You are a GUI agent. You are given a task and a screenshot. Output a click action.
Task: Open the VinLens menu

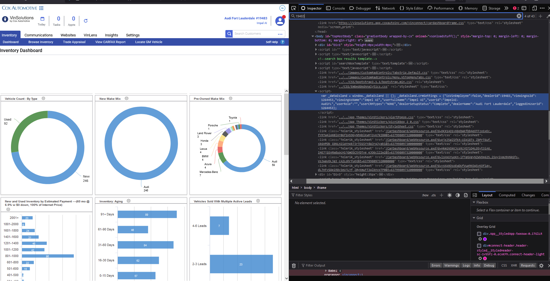[x=90, y=35]
